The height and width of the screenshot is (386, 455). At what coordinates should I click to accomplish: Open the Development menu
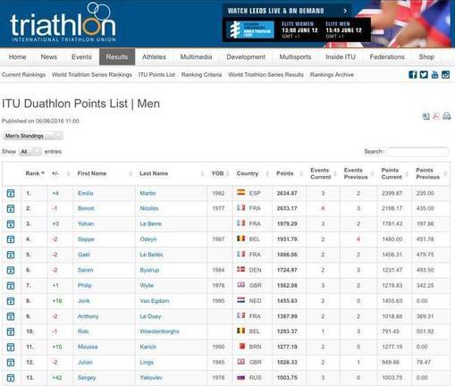[x=246, y=57]
